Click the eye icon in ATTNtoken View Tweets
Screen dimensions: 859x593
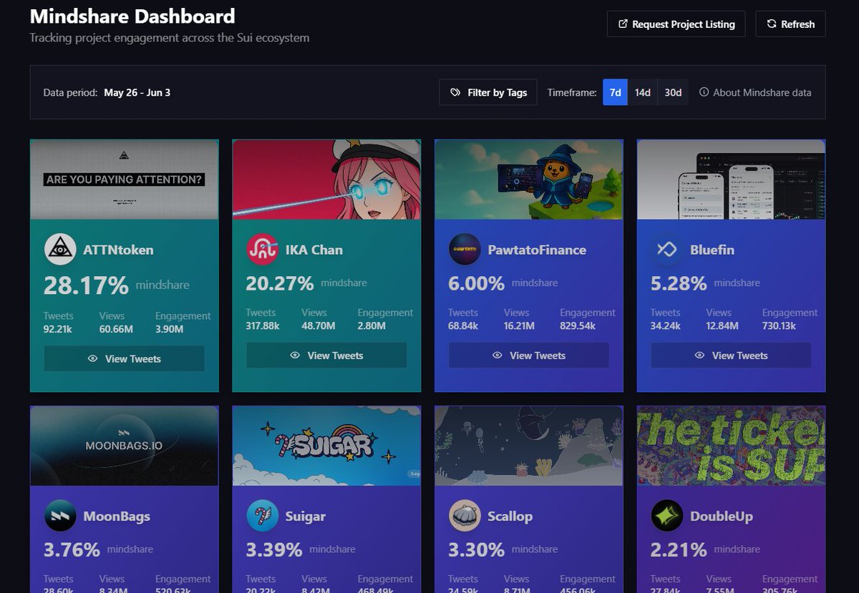pyautogui.click(x=92, y=358)
